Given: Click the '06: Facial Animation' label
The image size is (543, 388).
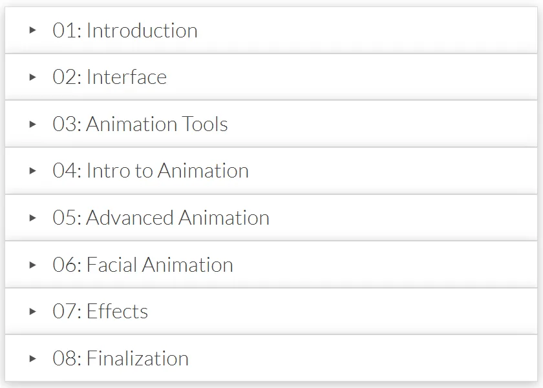Looking at the screenshot, I should click(143, 265).
